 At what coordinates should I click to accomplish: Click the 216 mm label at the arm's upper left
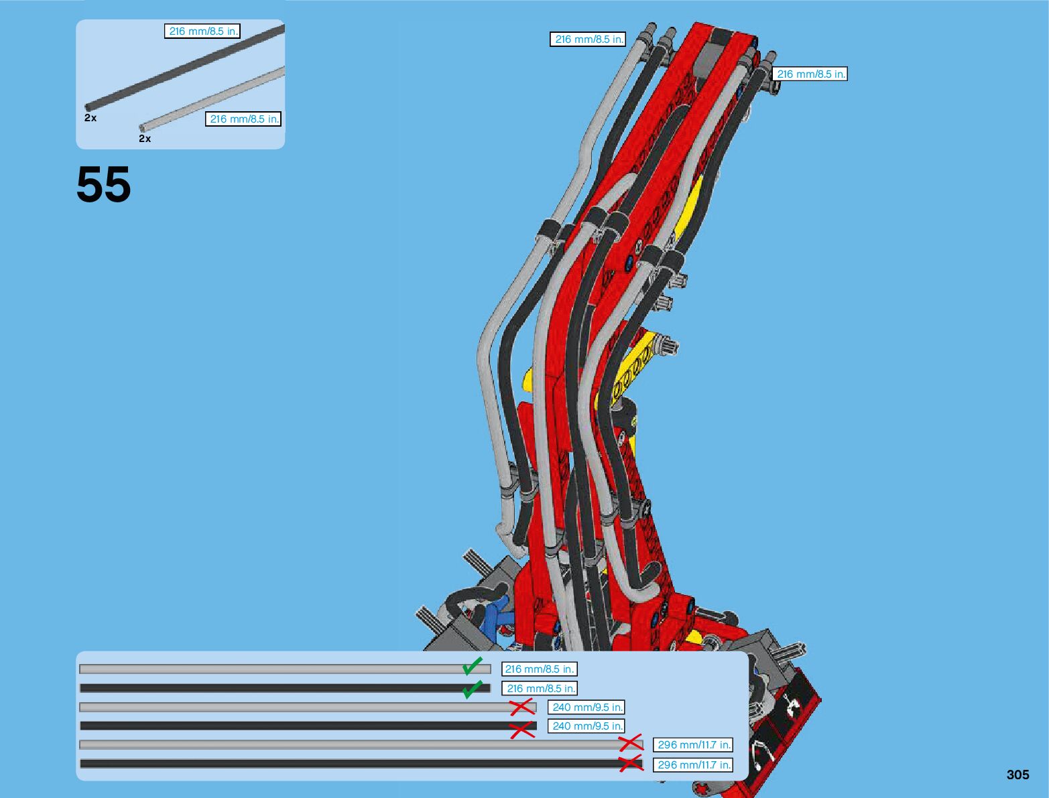click(x=588, y=40)
